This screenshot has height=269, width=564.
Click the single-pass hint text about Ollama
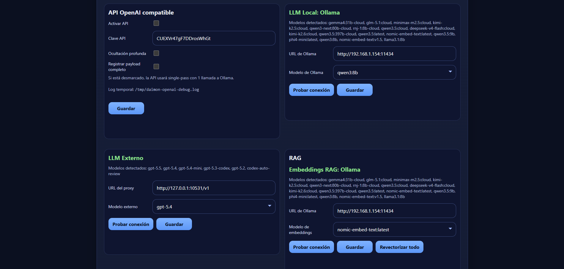[171, 78]
